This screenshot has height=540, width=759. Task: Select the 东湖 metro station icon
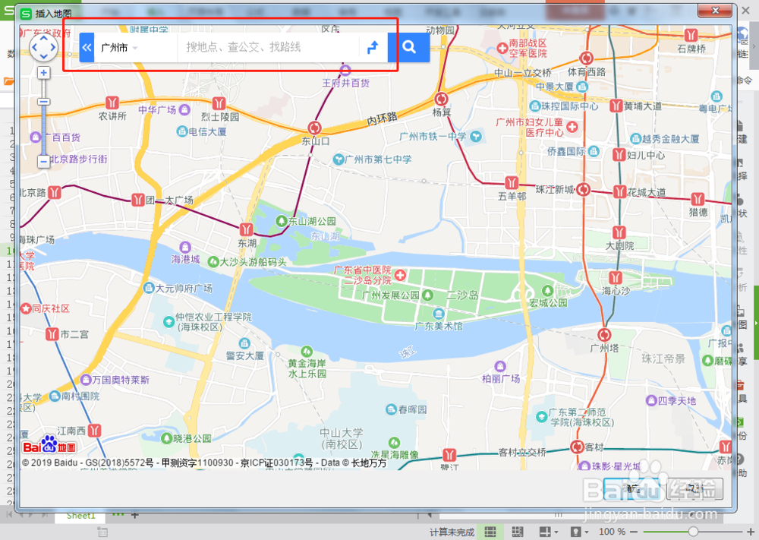click(247, 229)
